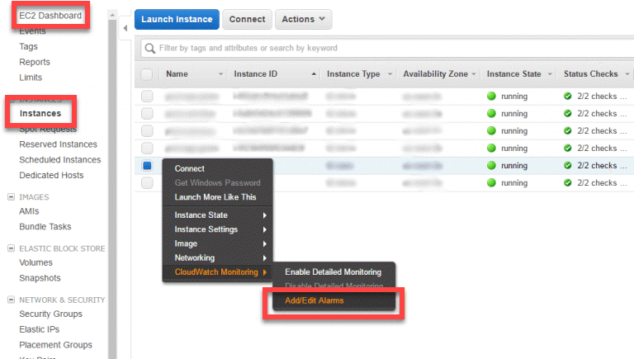Uncheck the selected instance row checkbox

(147, 166)
